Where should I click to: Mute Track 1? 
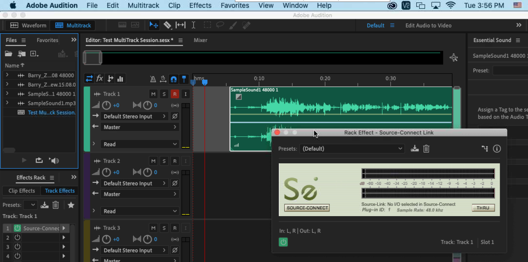click(153, 94)
